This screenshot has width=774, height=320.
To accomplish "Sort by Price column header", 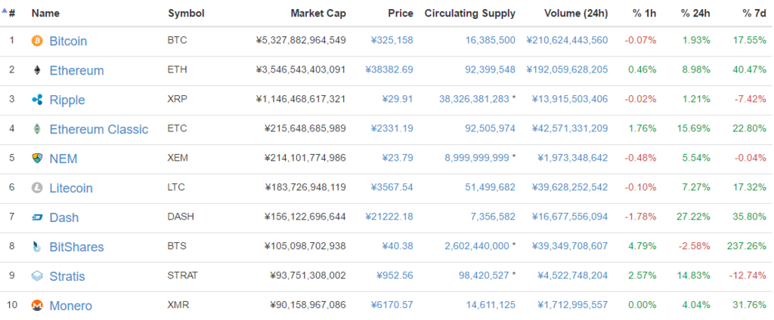I will point(401,14).
